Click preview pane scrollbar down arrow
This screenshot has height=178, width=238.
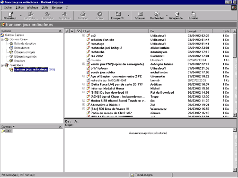(x=235, y=170)
